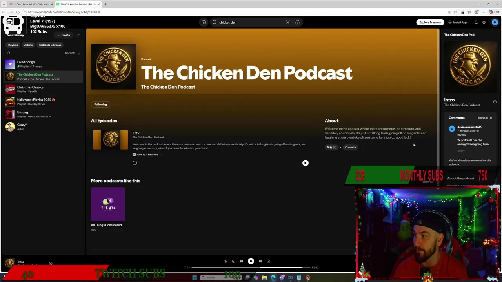Click the Intro episode thumbnail
Viewport: 502px width, 282px height.
pyautogui.click(x=111, y=140)
